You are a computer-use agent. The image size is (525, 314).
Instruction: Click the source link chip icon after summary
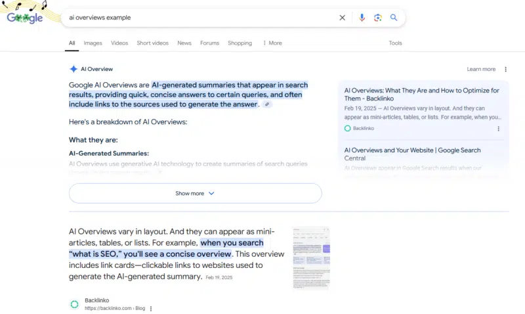pos(267,104)
